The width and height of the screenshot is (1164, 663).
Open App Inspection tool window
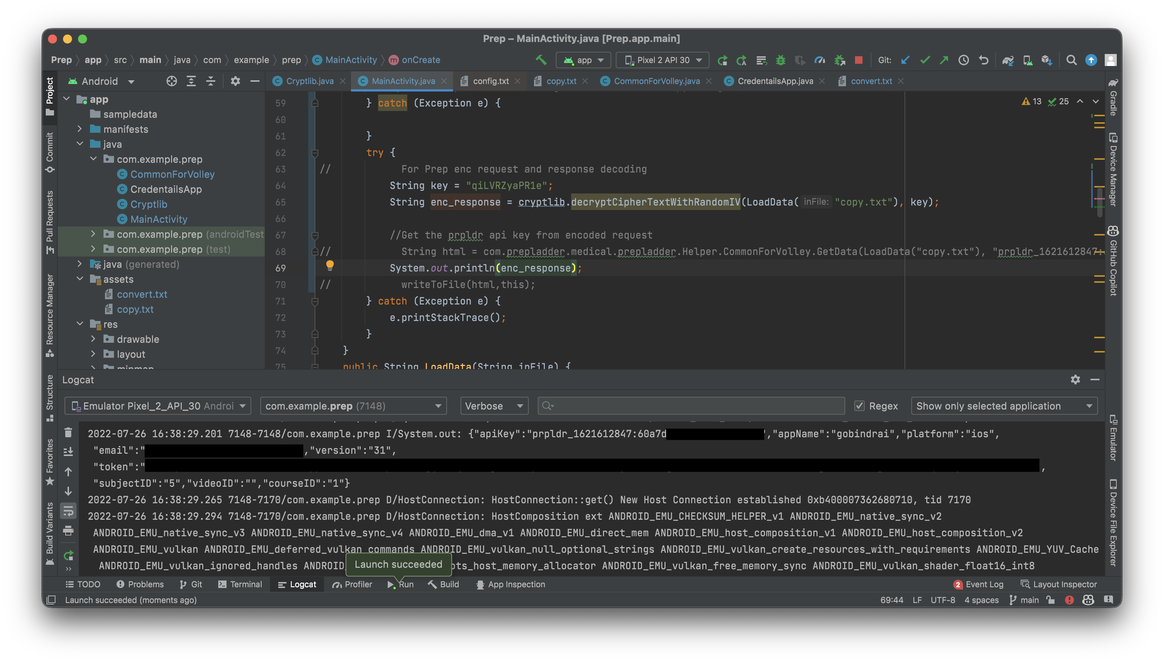(x=510, y=584)
